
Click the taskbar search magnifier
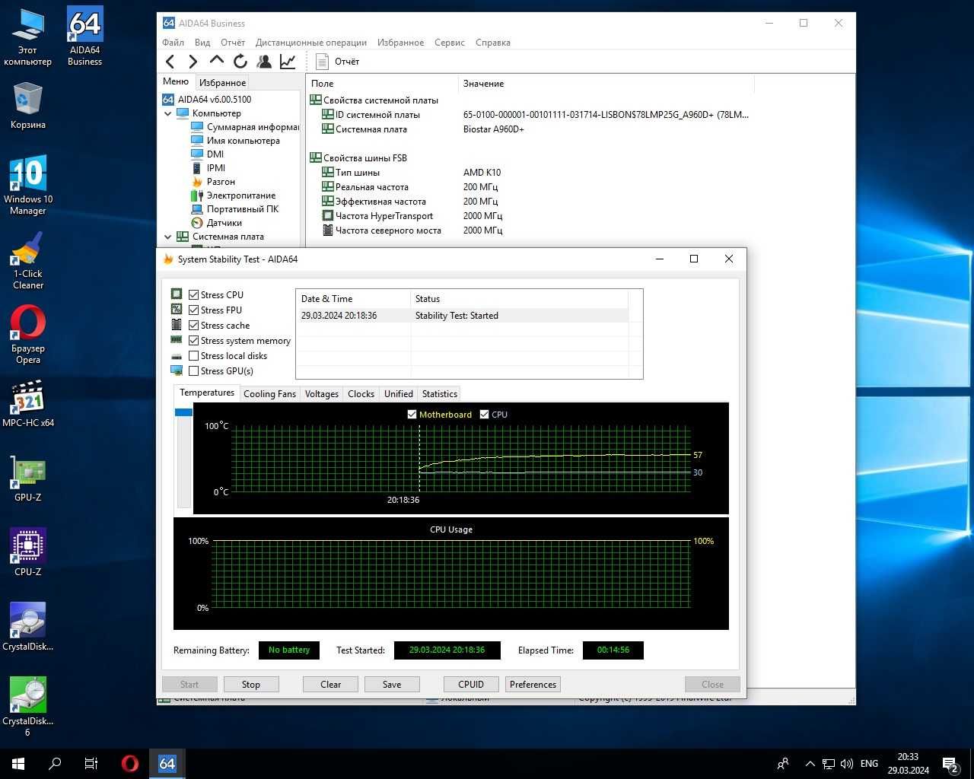(x=55, y=764)
